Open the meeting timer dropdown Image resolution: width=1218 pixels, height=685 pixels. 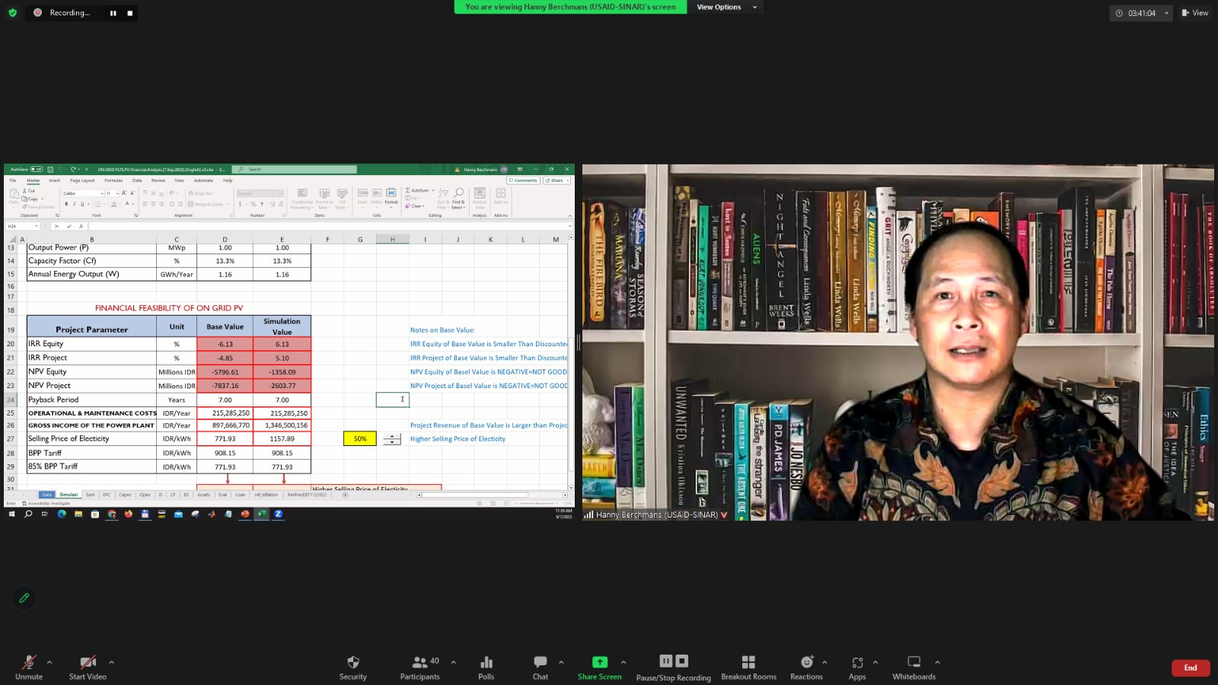(1166, 13)
